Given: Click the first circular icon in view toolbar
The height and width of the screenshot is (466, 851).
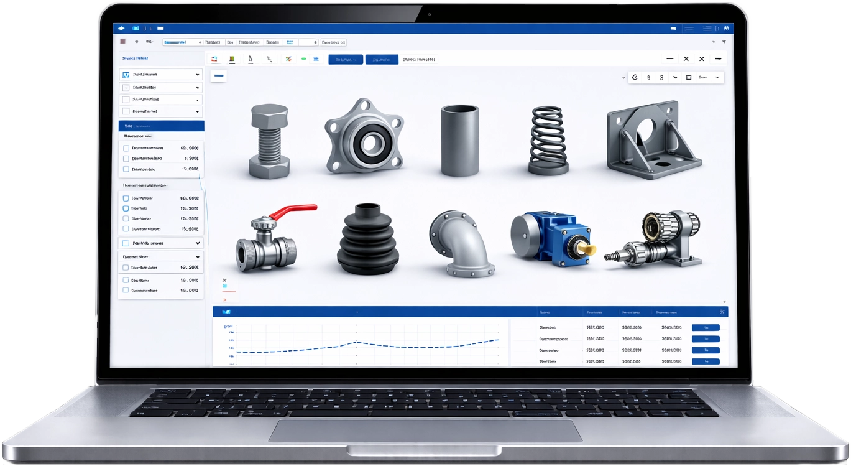Looking at the screenshot, I should 635,78.
